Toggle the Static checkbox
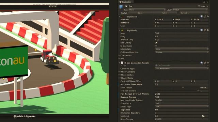 coord(199,6)
